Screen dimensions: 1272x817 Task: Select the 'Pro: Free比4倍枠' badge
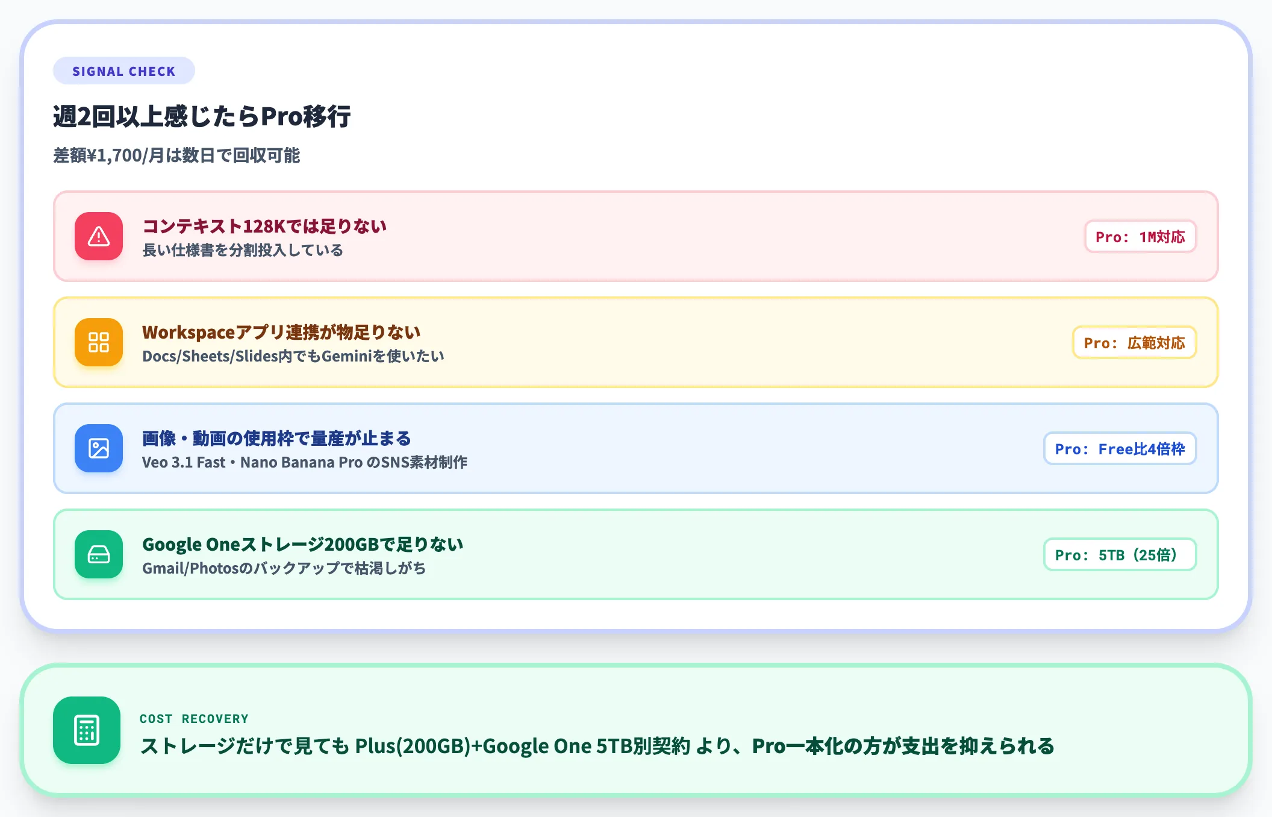pyautogui.click(x=1120, y=449)
